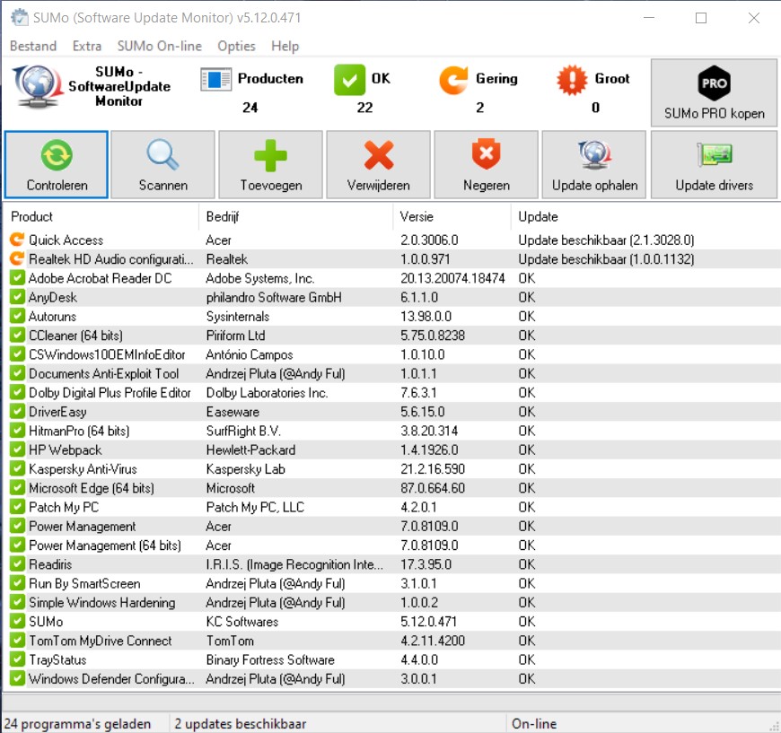Click green check icon beside Run By SmartScreen
Viewport: 781px width, 733px height.
point(17,582)
